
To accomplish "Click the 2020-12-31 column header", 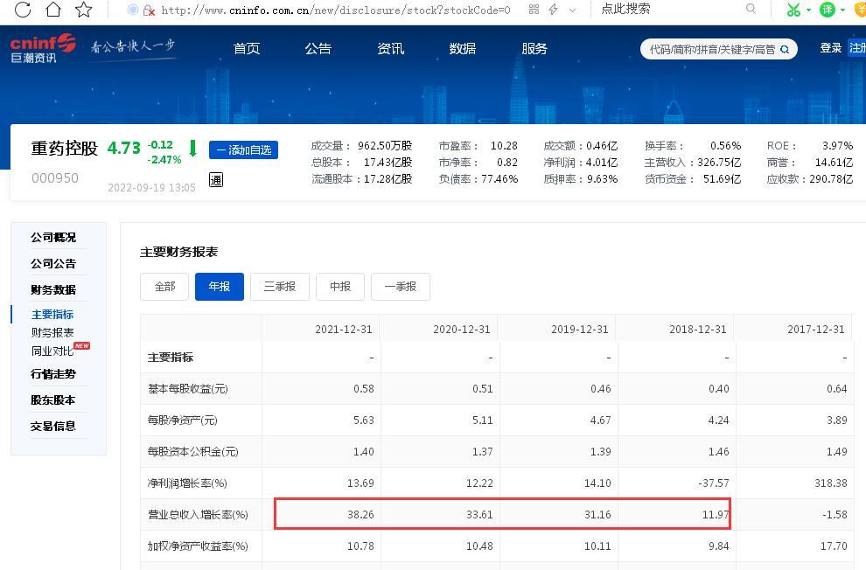I will click(x=462, y=330).
